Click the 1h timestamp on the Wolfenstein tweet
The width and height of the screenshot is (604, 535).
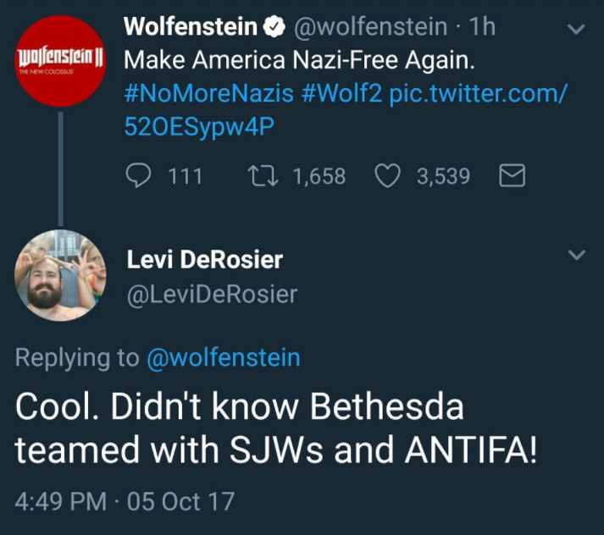pos(482,28)
